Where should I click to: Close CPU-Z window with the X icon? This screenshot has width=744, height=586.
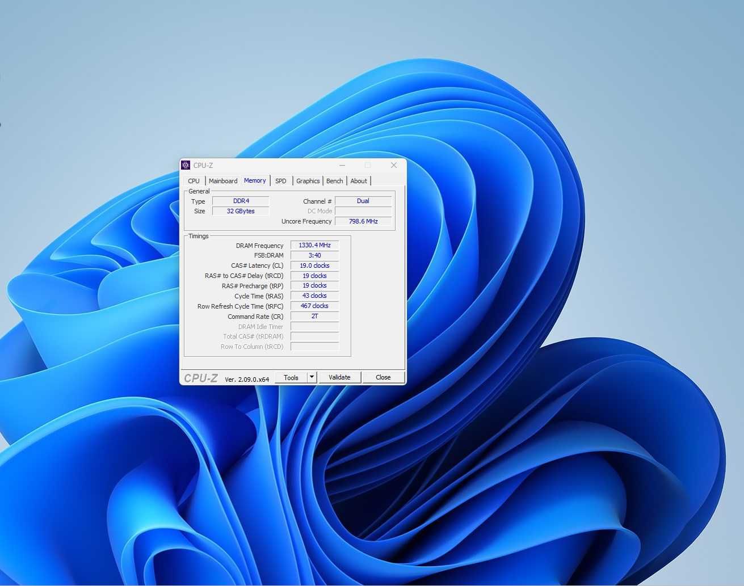[394, 165]
